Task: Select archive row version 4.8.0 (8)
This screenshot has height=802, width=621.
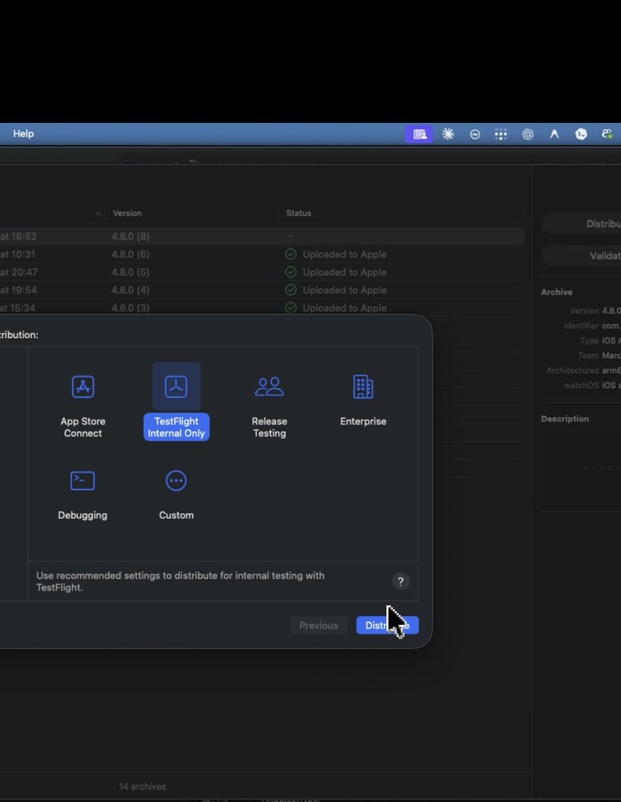Action: [x=262, y=236]
